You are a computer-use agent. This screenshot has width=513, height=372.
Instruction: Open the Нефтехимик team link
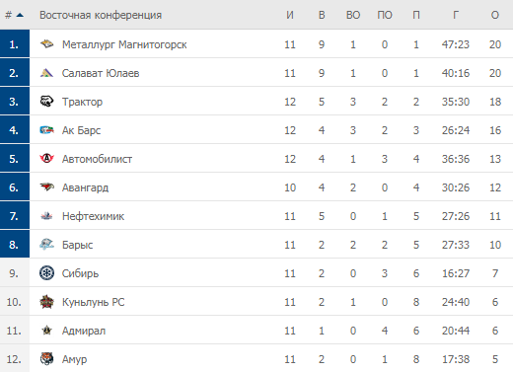coord(93,216)
